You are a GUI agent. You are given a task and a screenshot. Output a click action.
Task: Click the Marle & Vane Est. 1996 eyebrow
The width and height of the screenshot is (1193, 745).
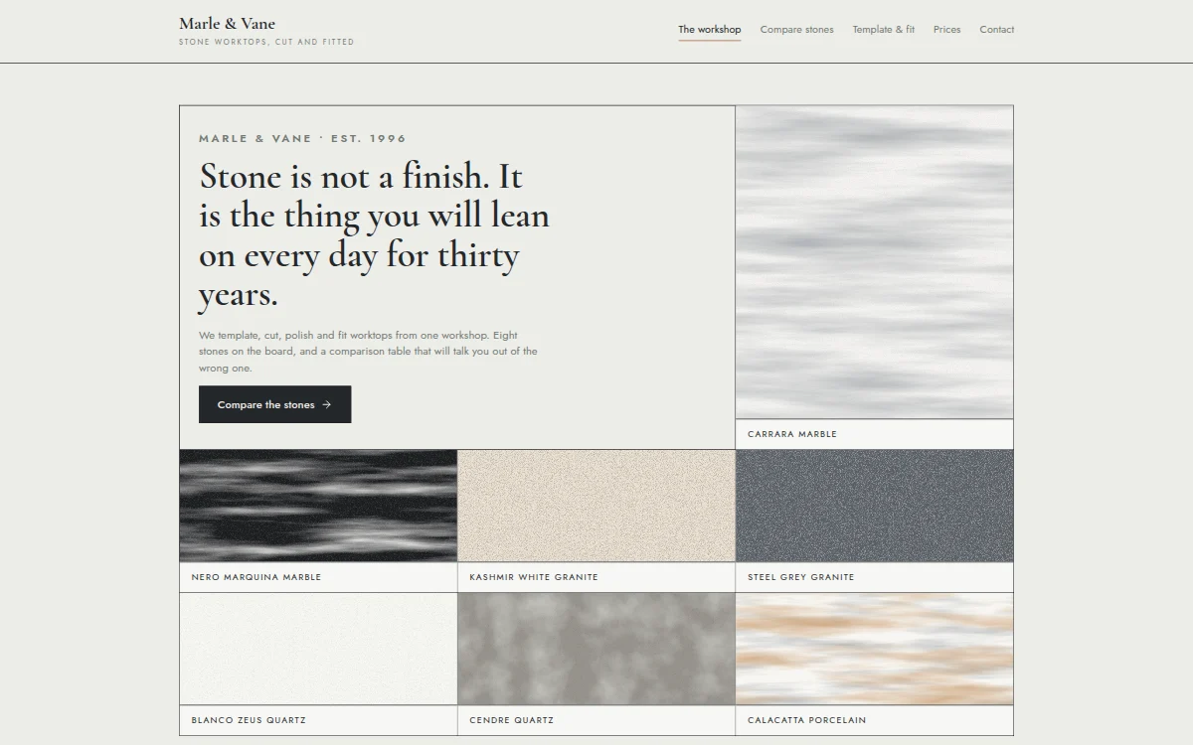pyautogui.click(x=302, y=139)
